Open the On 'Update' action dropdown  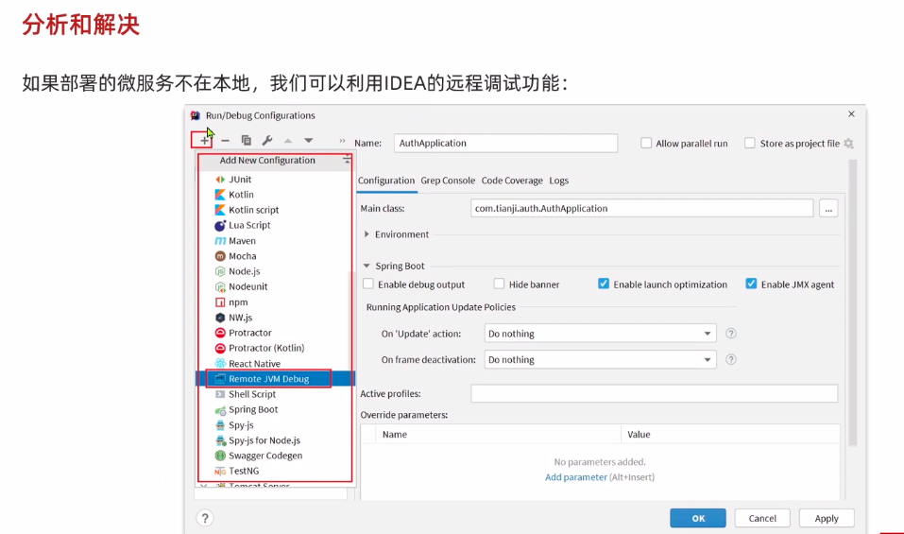click(600, 334)
